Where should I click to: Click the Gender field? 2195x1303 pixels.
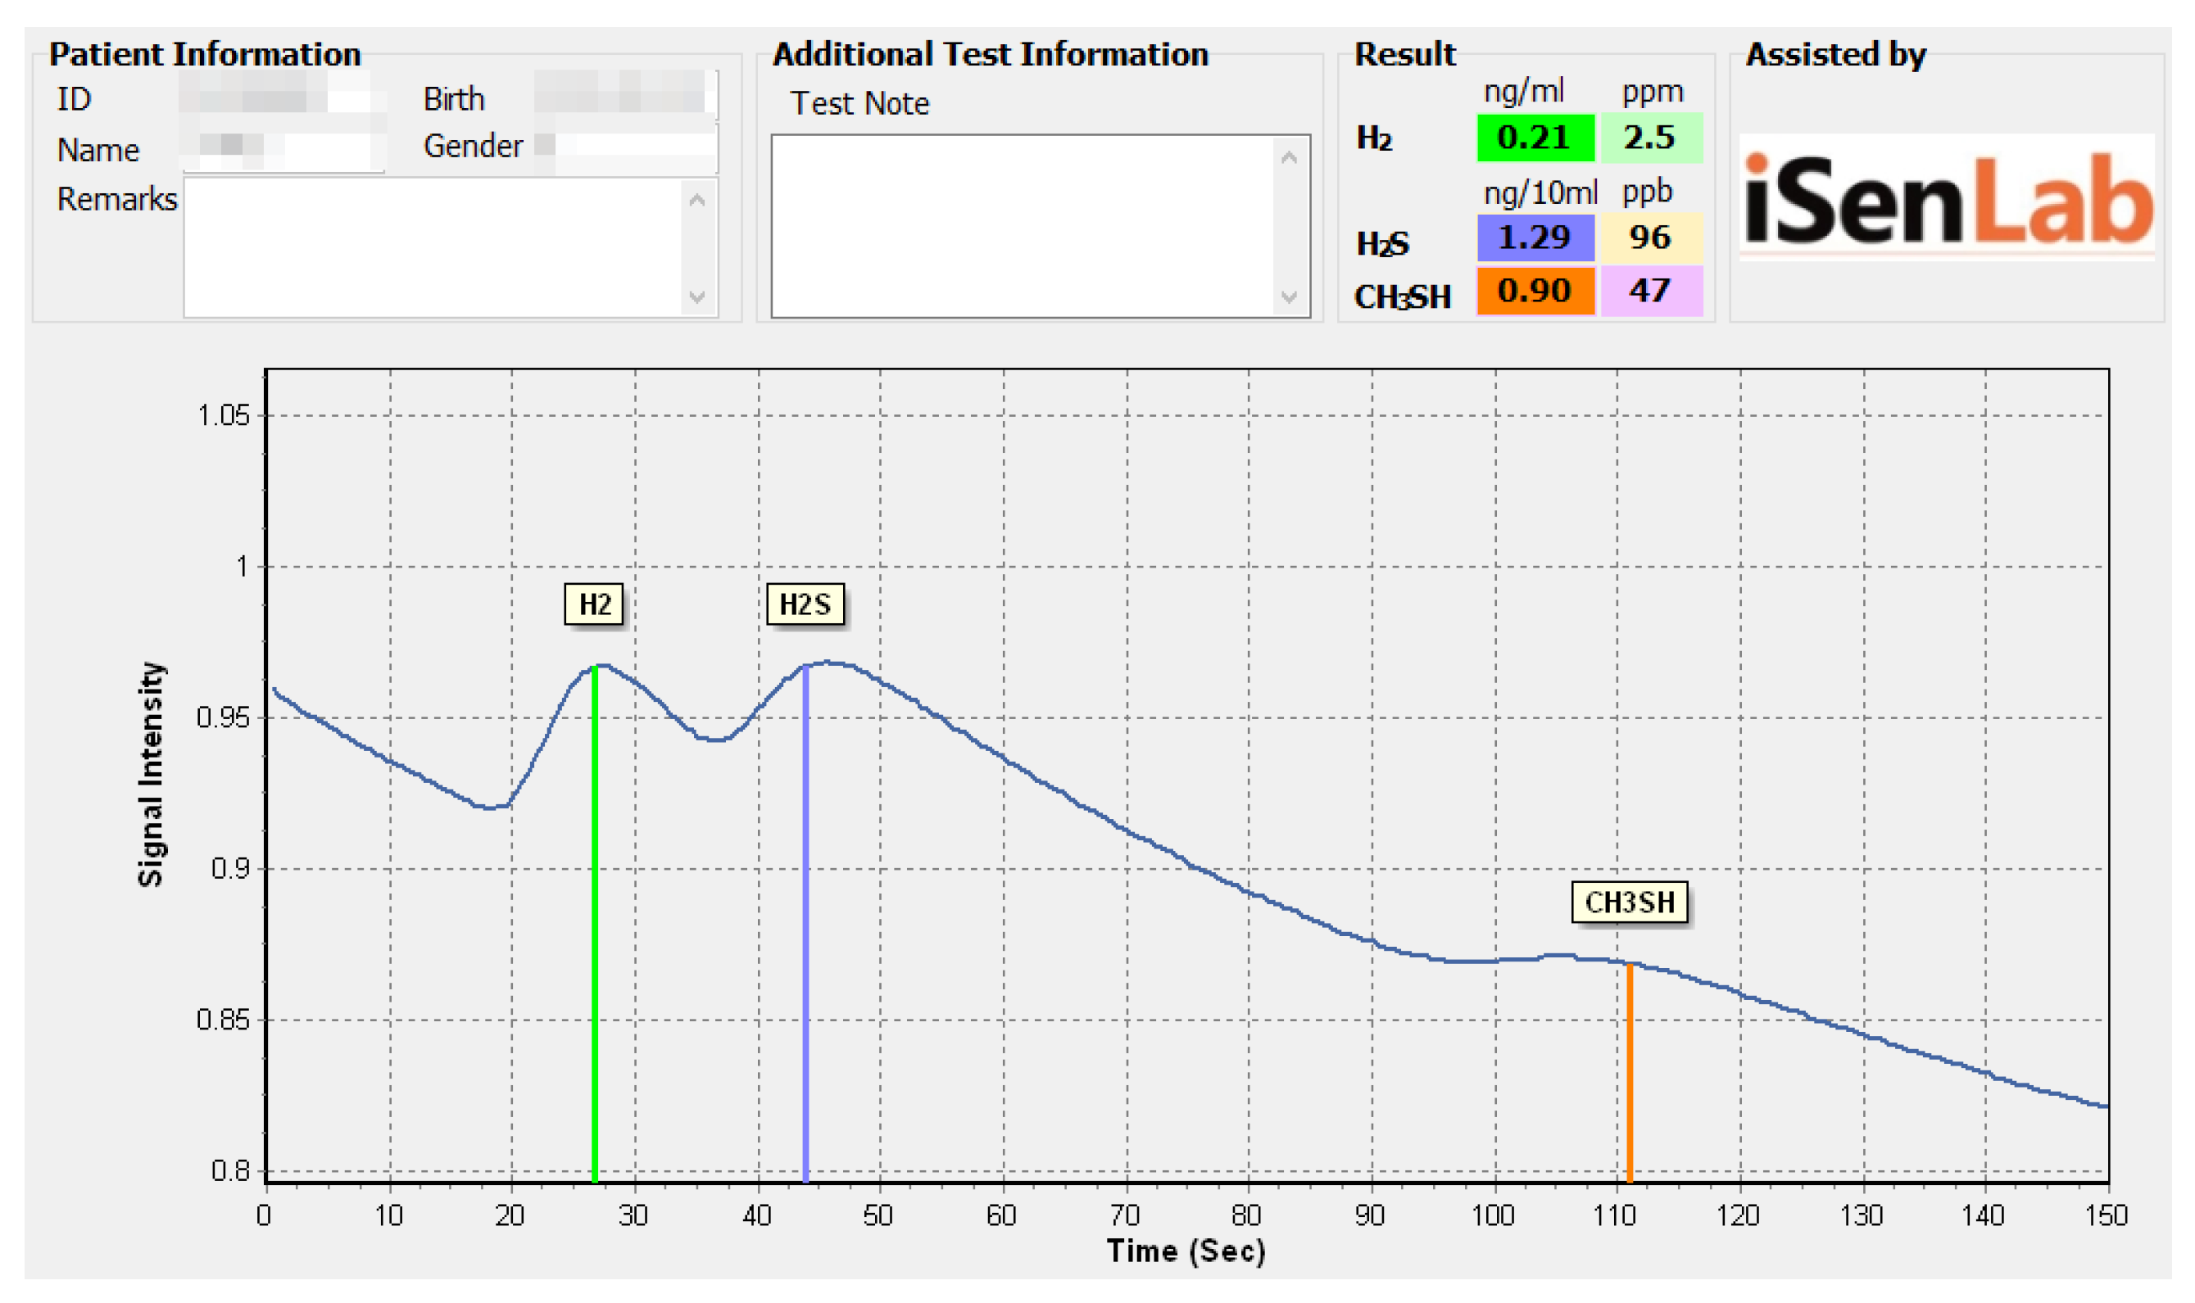624,147
